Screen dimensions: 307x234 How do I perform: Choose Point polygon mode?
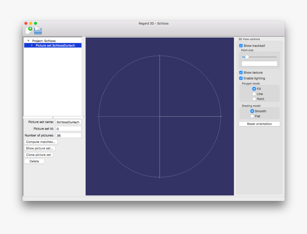(x=254, y=99)
